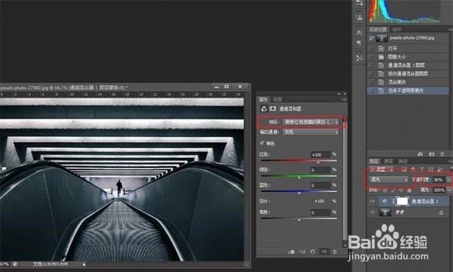Viewport: 453px width, 272px height.
Task: Click lock icon on Background layer
Action: tap(441, 212)
